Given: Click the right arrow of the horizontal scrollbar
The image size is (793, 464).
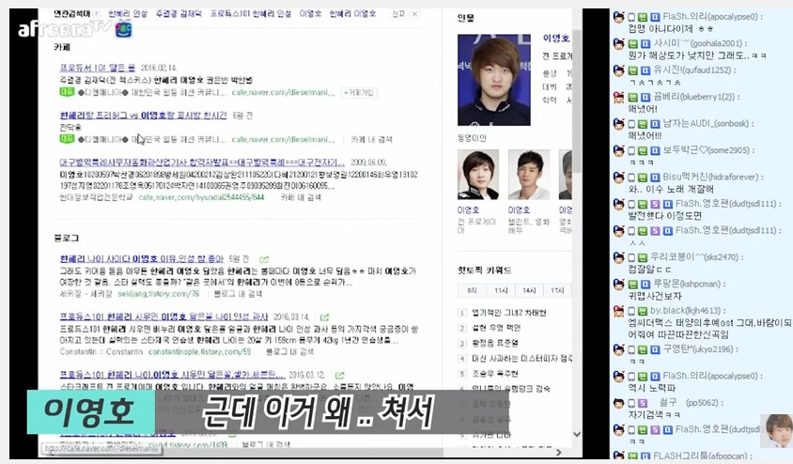Looking at the screenshot, I should coord(558,453).
